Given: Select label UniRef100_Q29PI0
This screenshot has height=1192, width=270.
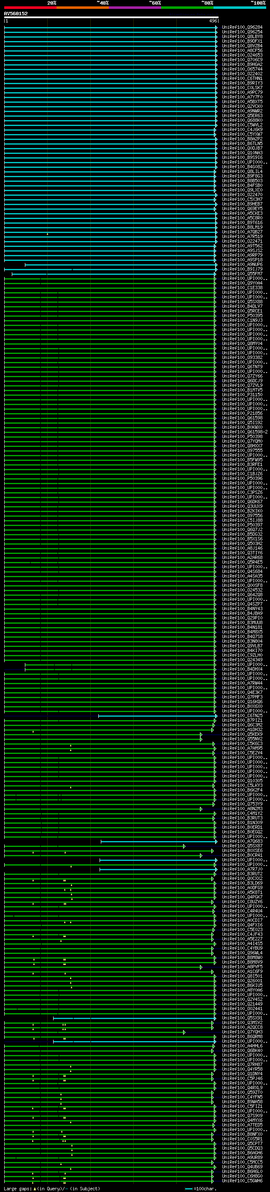Looking at the screenshot, I should [242, 618].
